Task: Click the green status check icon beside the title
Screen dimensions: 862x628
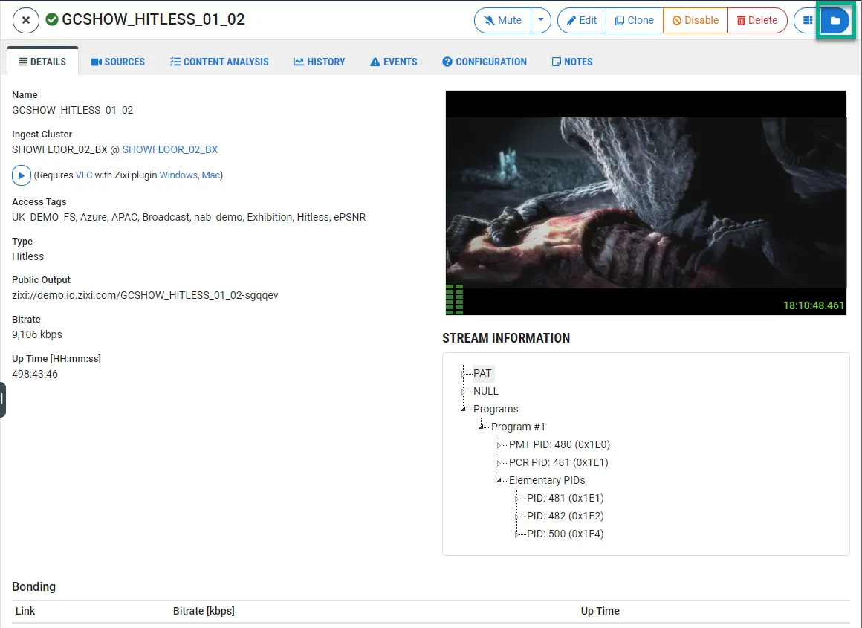Action: [x=52, y=20]
